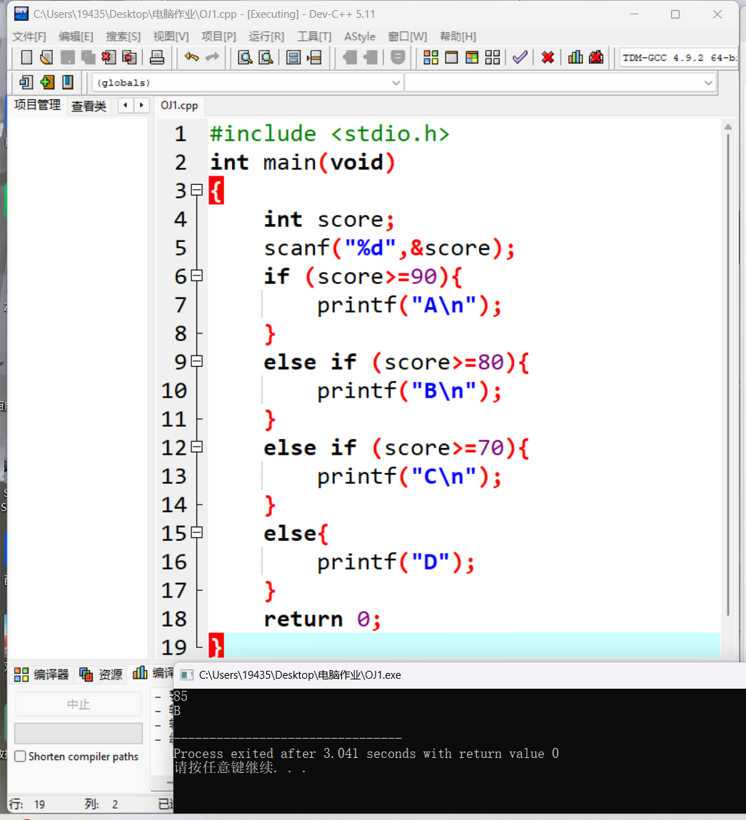746x820 pixels.
Task: Click the Unindent toolbar icon
Action: 371,57
